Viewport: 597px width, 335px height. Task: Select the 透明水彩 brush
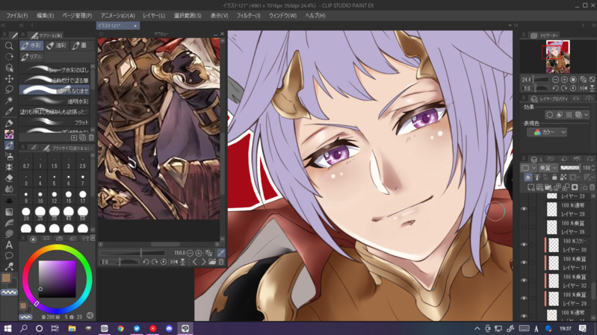[x=55, y=101]
